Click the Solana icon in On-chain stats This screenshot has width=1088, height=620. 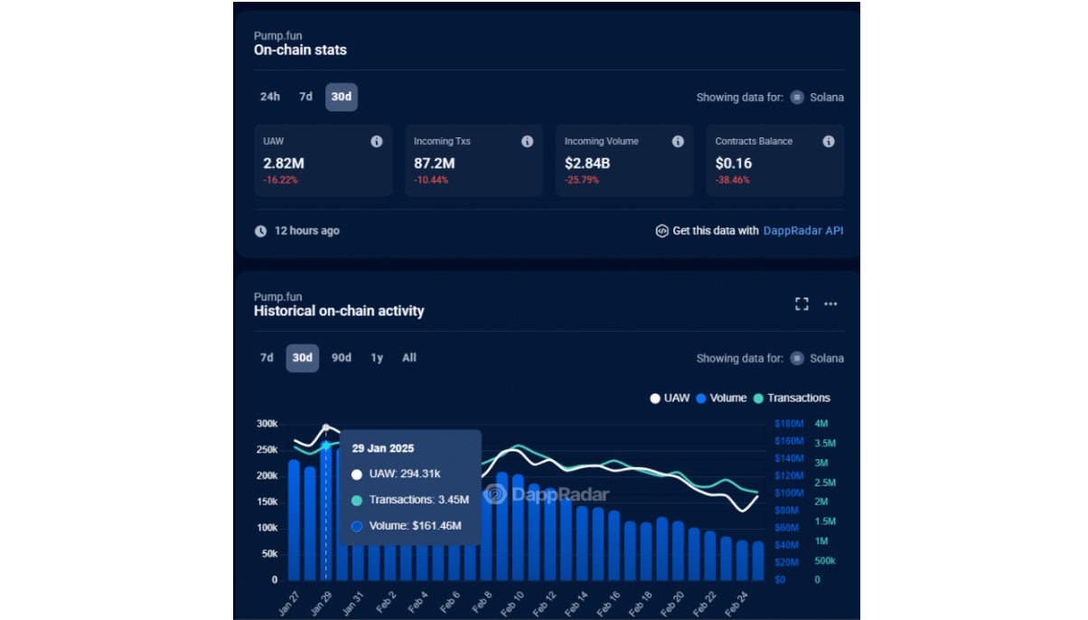[x=797, y=98]
